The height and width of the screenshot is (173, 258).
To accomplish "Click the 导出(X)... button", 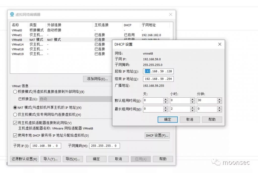I will 73,159.
